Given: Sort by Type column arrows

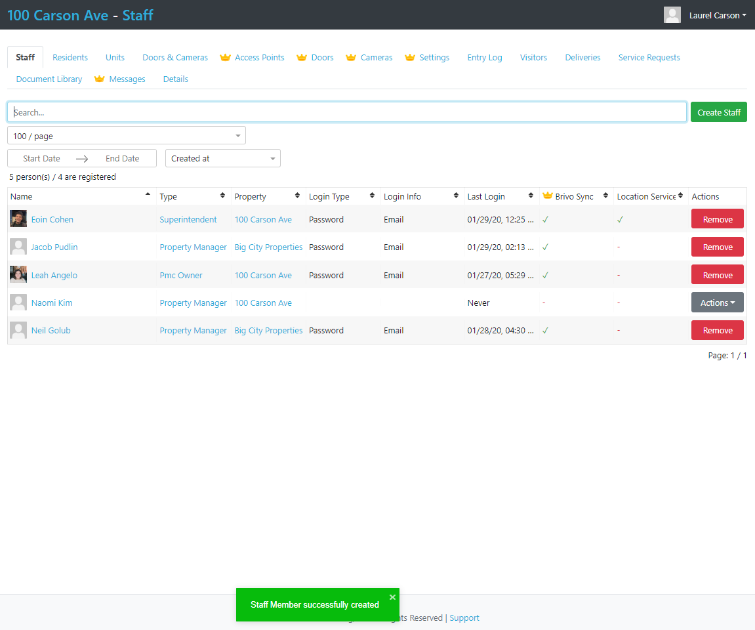Looking at the screenshot, I should pos(222,196).
